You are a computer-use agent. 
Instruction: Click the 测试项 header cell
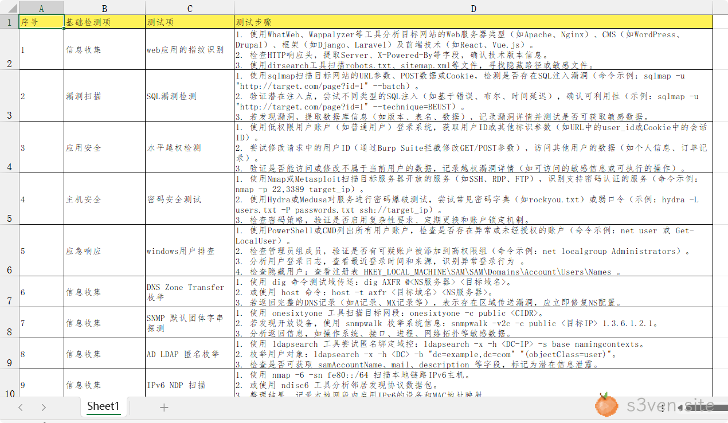pyautogui.click(x=190, y=22)
